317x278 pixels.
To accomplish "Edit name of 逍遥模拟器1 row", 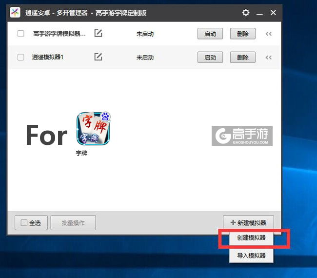I will point(98,57).
